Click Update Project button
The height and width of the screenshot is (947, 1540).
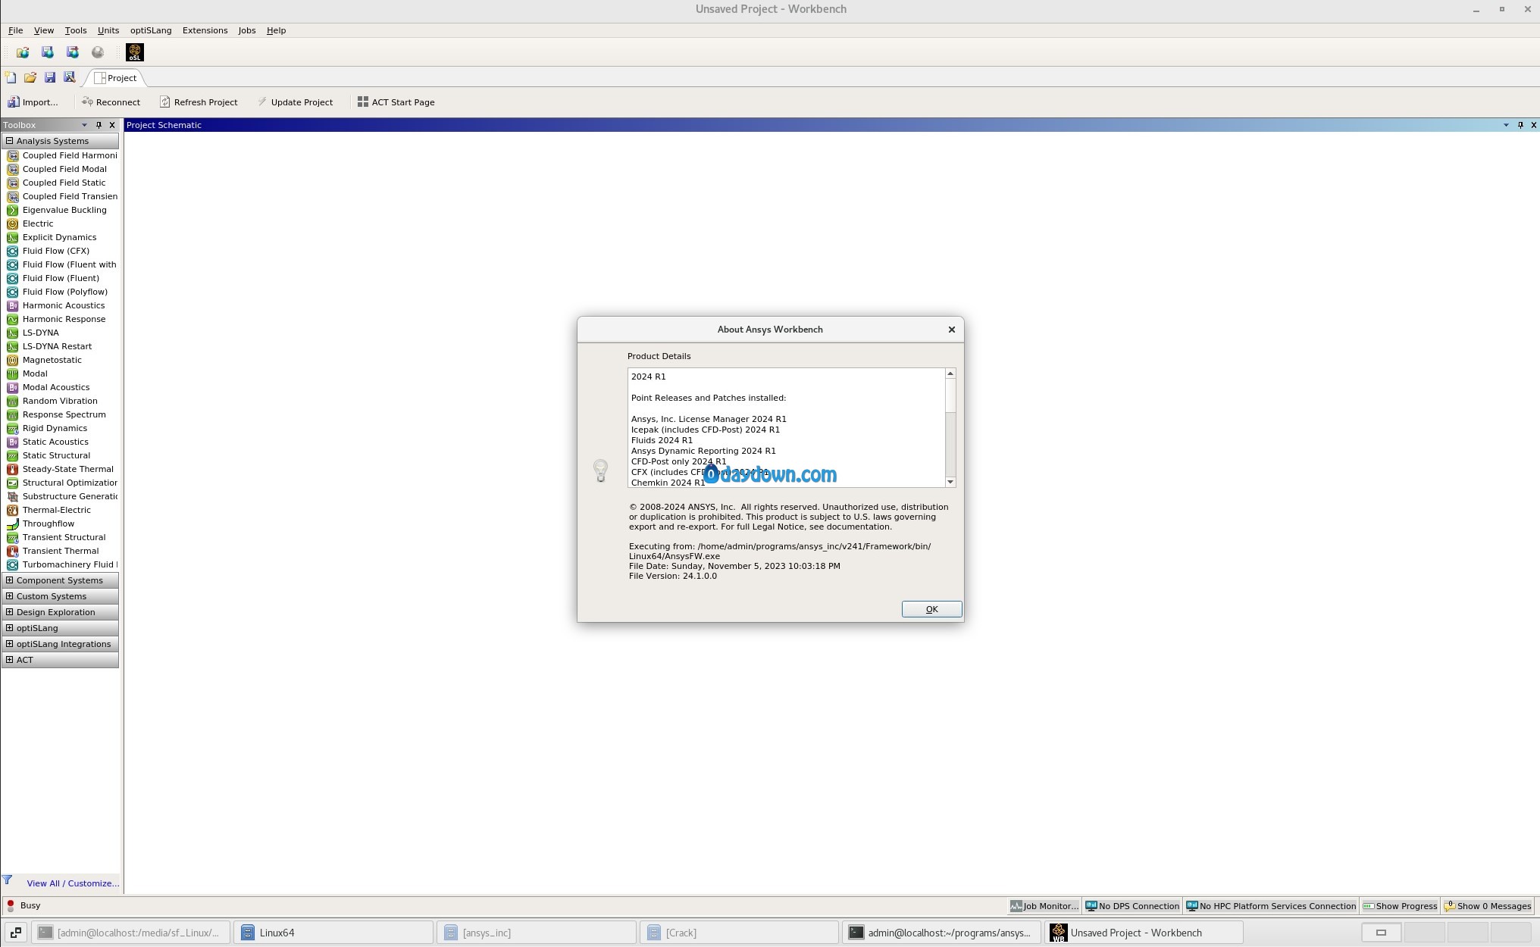click(x=296, y=102)
